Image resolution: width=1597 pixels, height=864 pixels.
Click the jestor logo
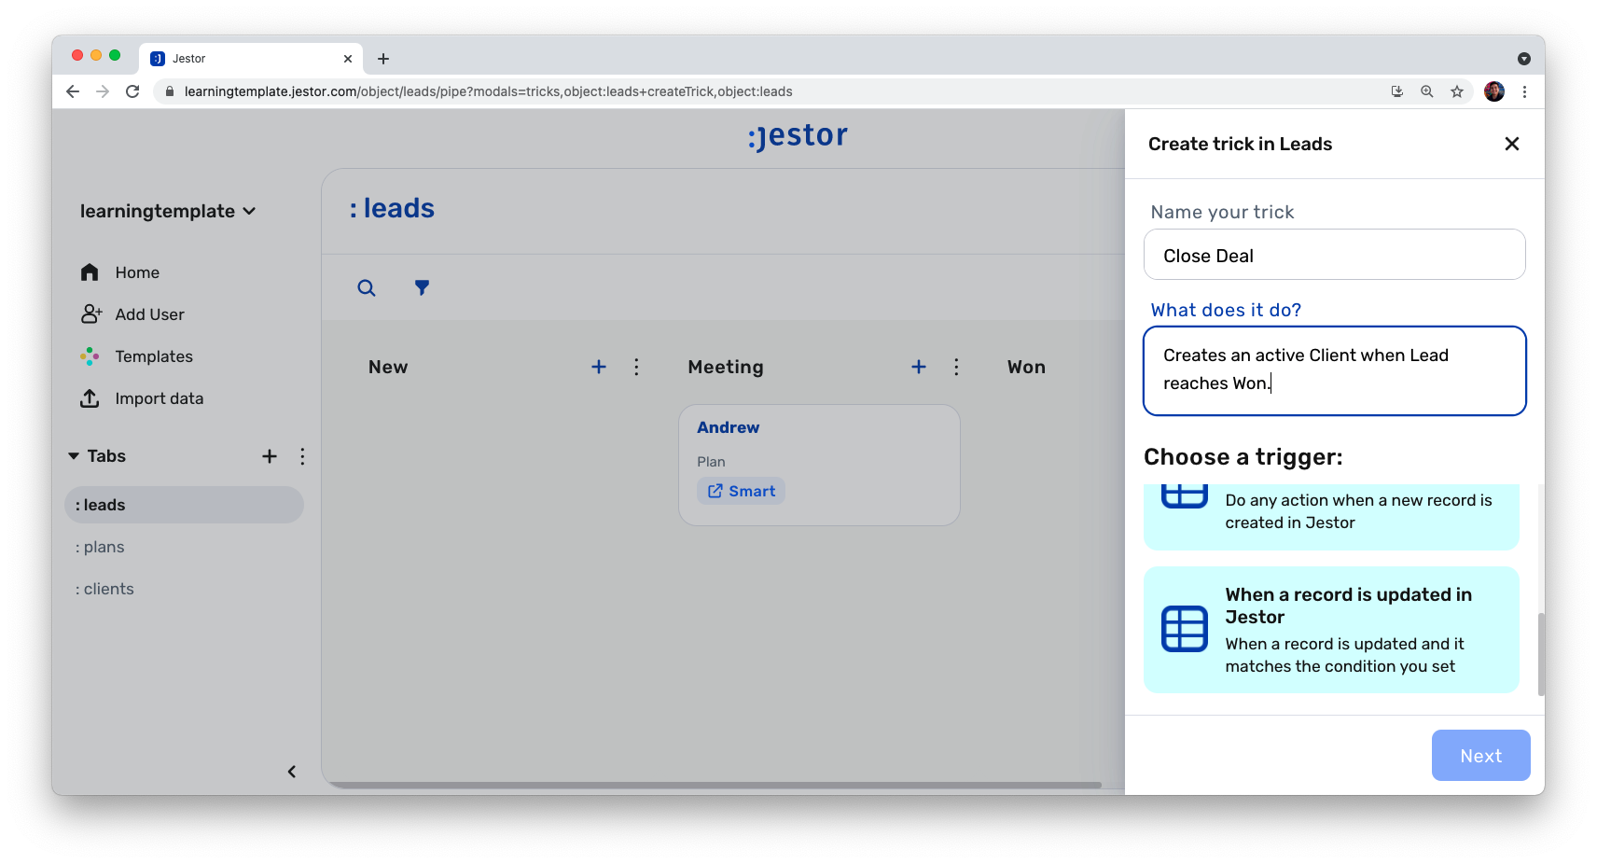coord(798,136)
